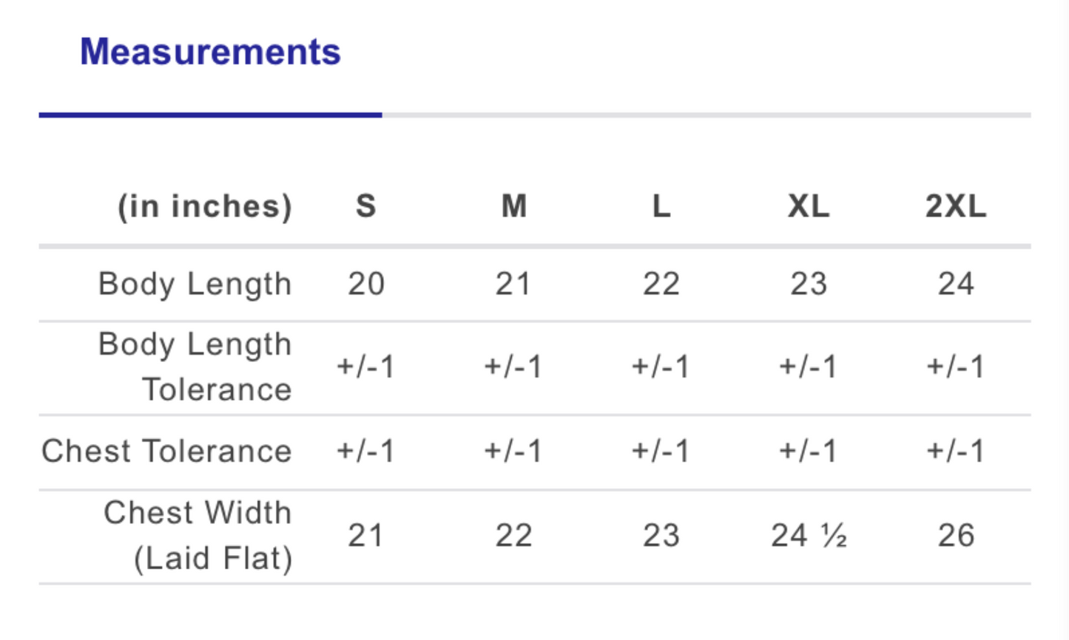Click the Chest Width value 21 for S
Screen dimensions: 1069x640
tap(366, 536)
